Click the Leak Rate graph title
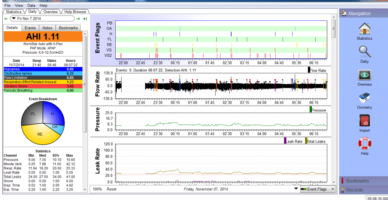Image resolution: width=388 pixels, height=200 pixels. [x=97, y=161]
